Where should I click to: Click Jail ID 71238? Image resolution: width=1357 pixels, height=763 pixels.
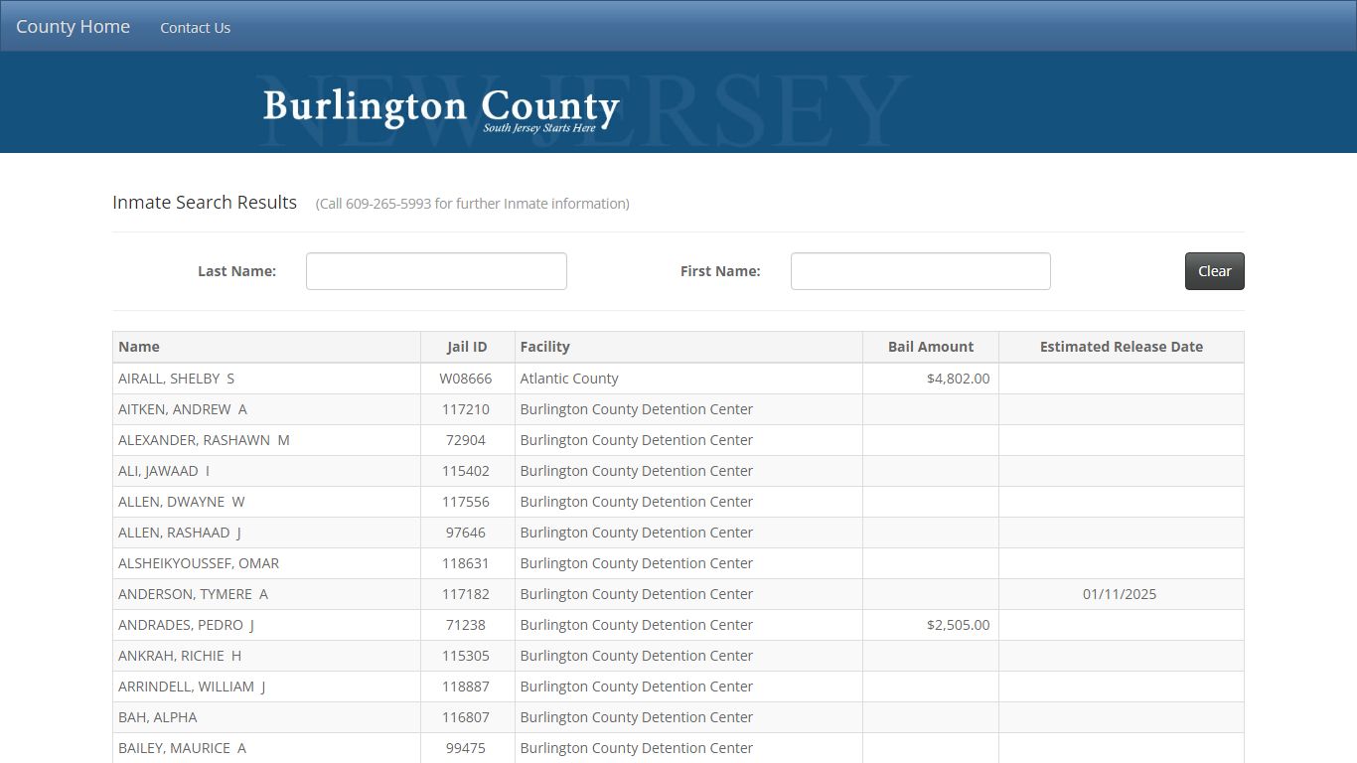[x=466, y=625]
